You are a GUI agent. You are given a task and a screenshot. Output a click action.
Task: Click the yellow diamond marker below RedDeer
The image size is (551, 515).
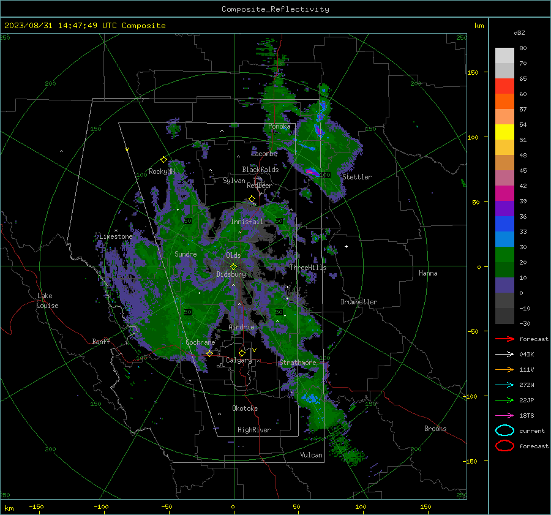coord(252,199)
